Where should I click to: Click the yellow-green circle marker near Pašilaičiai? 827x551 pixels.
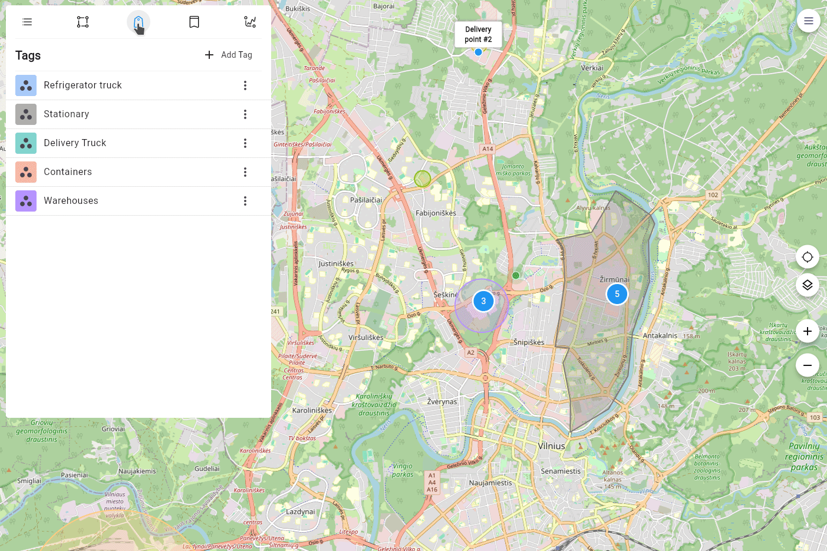click(x=423, y=179)
